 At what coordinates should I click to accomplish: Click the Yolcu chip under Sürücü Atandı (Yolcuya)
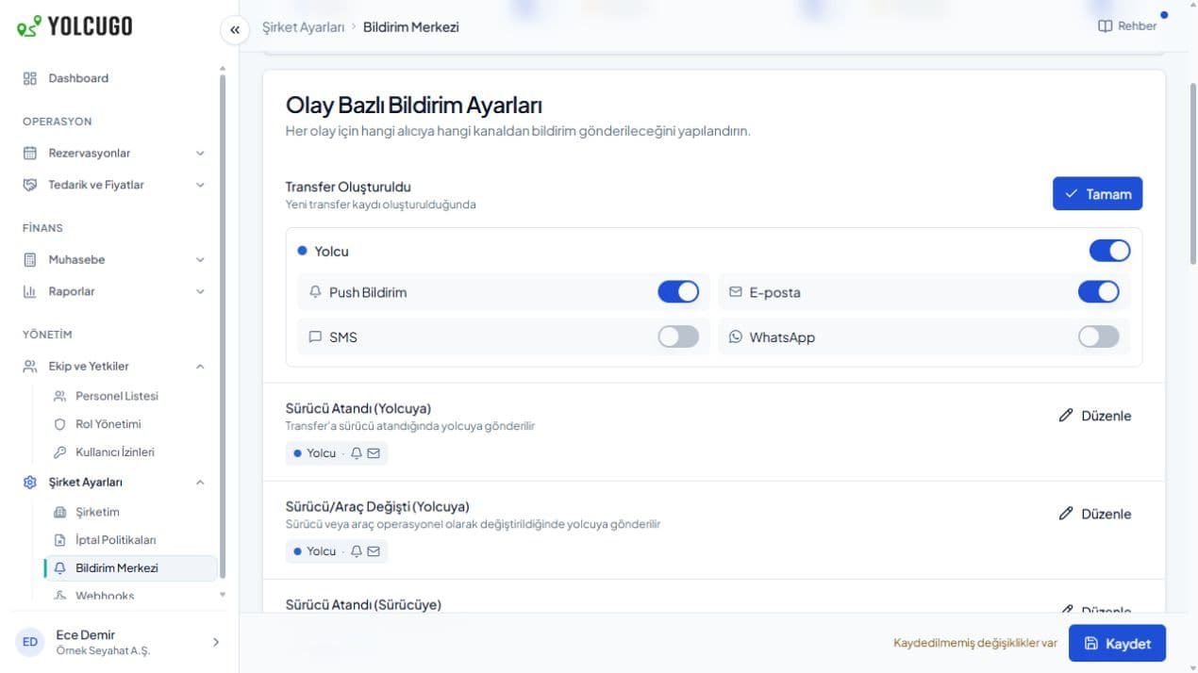[337, 453]
